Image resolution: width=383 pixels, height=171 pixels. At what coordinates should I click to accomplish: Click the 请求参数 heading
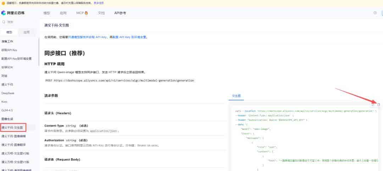(x=51, y=96)
